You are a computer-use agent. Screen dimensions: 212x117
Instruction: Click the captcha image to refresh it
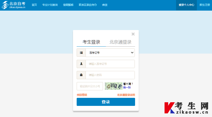tap(114, 86)
